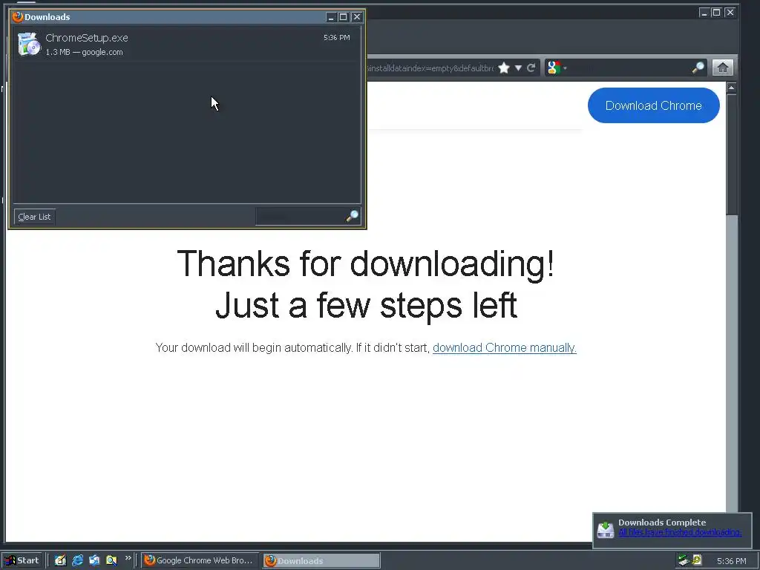760x570 pixels.
Task: Expand the quick launch overflow chevron
Action: (128, 558)
